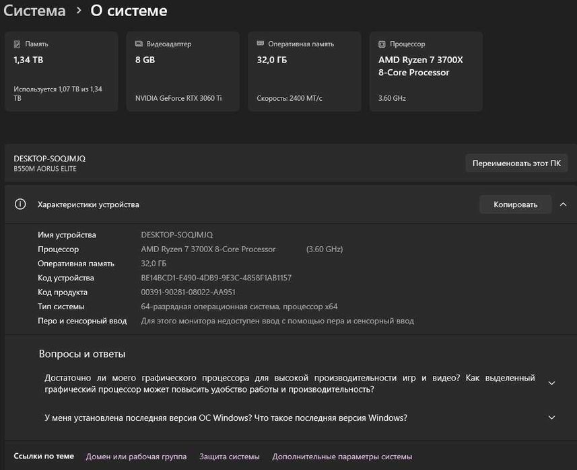Image resolution: width=577 pixels, height=470 pixels.
Task: Open Защита системы link
Action: coord(230,457)
